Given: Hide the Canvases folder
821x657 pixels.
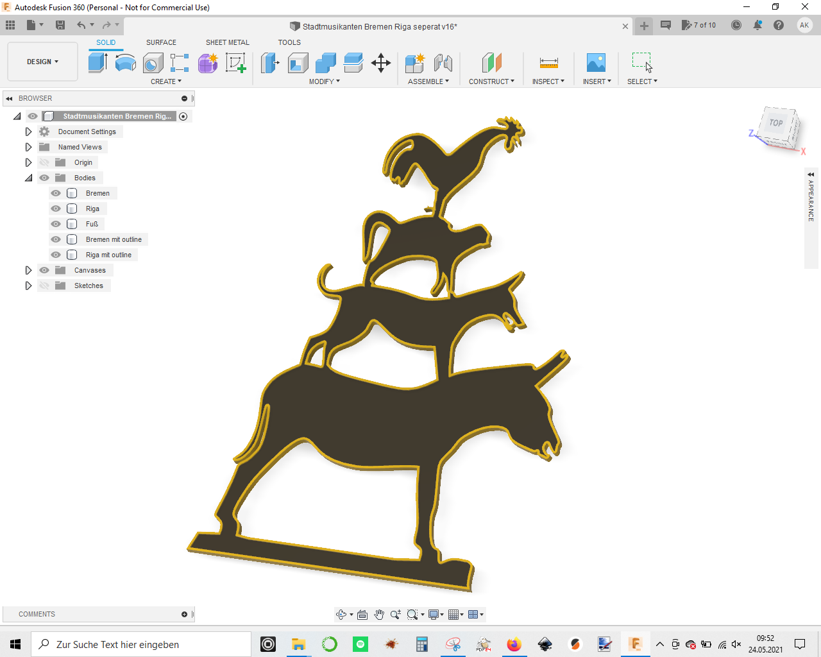Looking at the screenshot, I should pyautogui.click(x=44, y=270).
